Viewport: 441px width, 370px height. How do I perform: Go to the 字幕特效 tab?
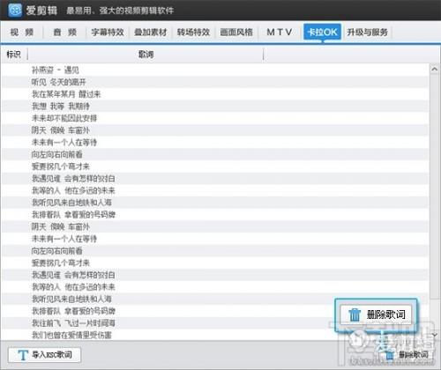coord(108,32)
